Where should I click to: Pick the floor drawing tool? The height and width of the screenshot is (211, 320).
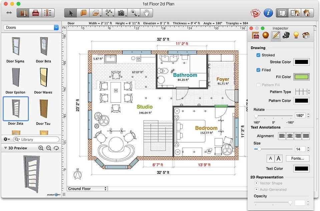pos(96,13)
